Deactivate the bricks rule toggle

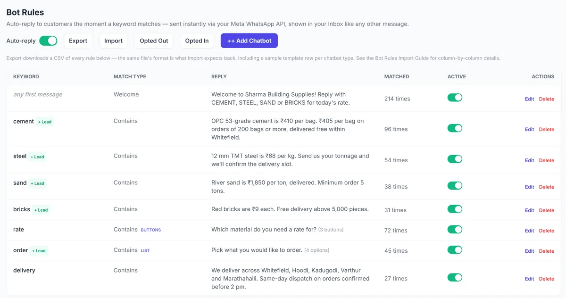(455, 209)
